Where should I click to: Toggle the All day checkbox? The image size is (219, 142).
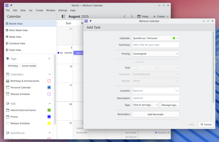pos(134,62)
